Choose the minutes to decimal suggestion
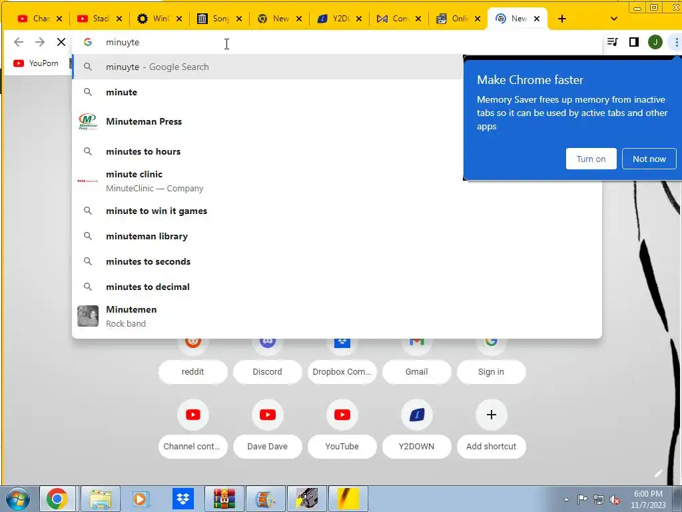The width and height of the screenshot is (682, 512). (337, 287)
